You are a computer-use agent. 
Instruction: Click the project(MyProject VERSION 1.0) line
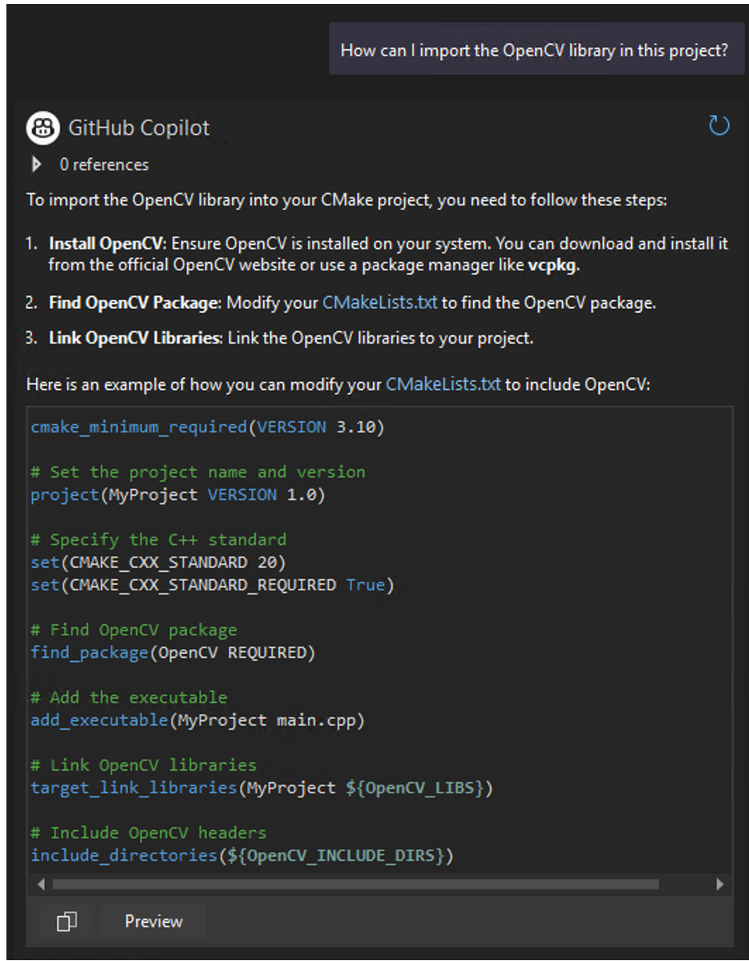[177, 495]
